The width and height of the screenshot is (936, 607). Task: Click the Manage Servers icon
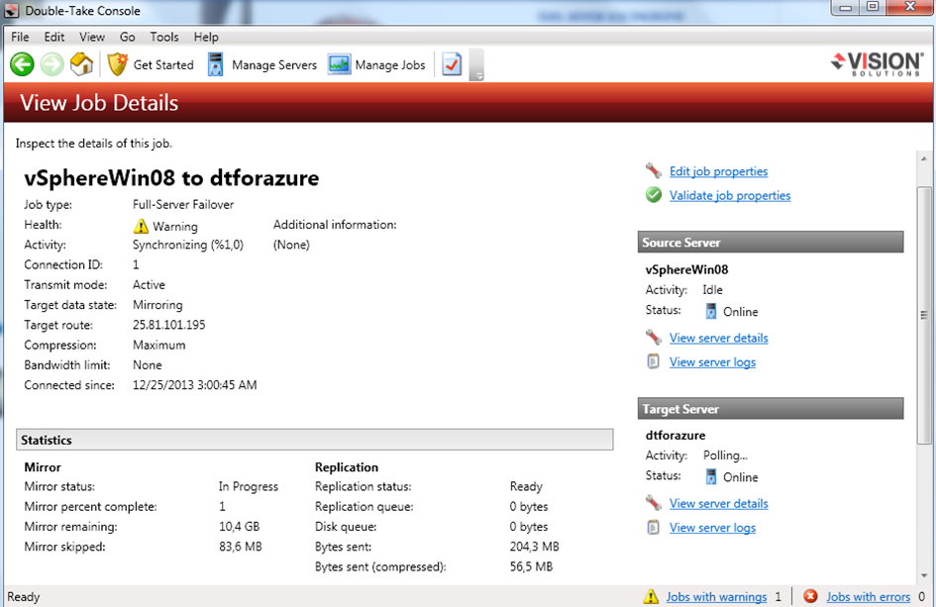click(x=216, y=64)
